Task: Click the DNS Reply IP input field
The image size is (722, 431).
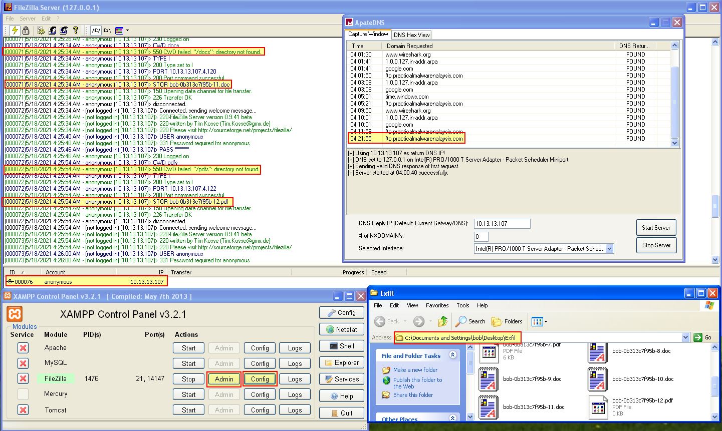Action: click(502, 224)
